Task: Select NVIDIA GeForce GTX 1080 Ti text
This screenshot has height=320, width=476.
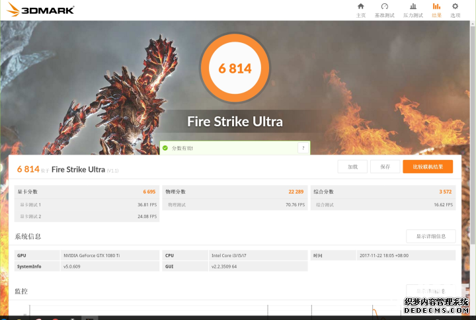Action: click(92, 256)
